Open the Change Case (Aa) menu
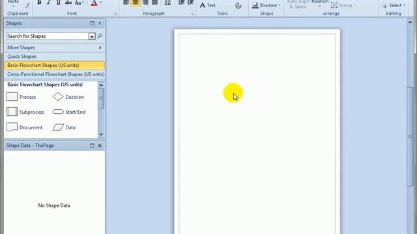The image size is (417, 234). pos(79,3)
